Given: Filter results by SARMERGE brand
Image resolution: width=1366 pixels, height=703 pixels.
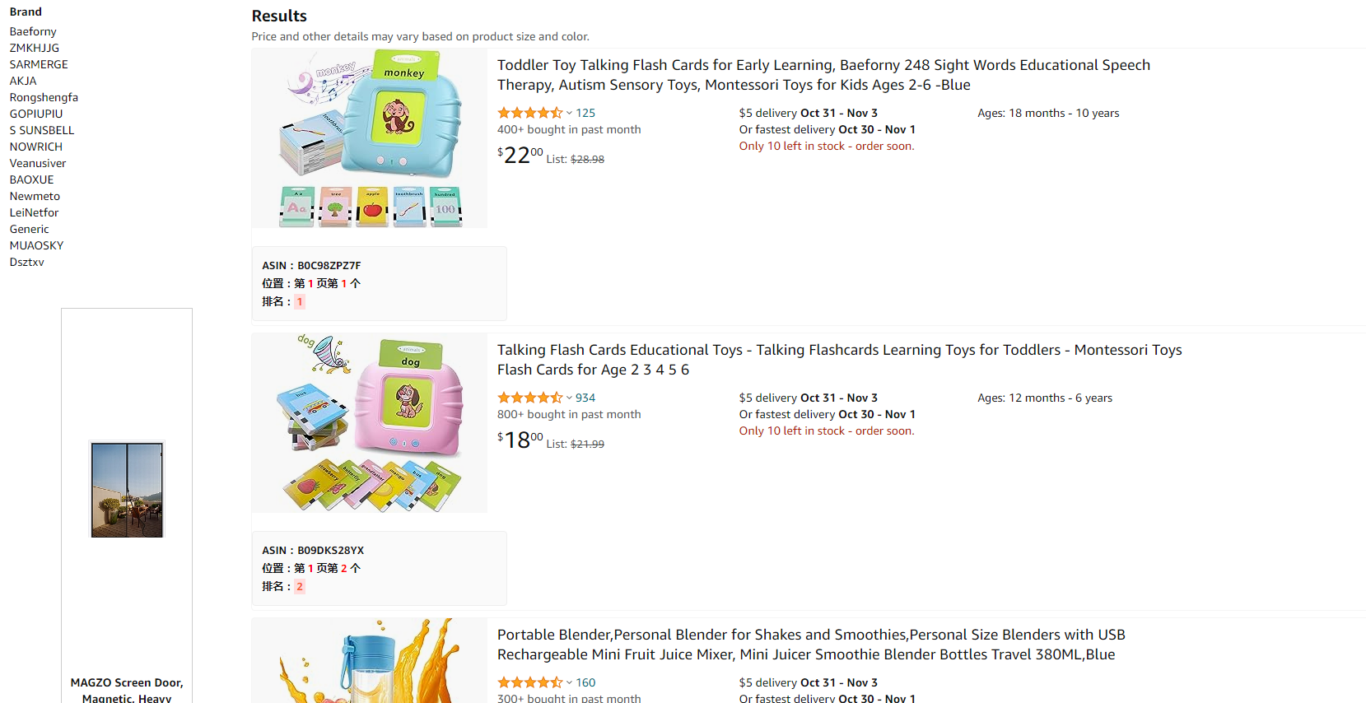Looking at the screenshot, I should (x=39, y=64).
